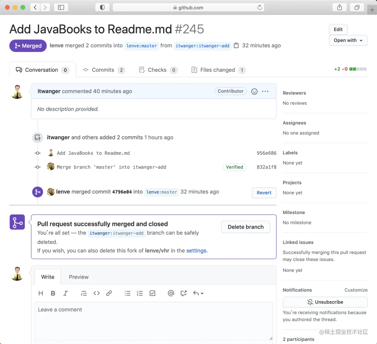
Task: Add a task list checkbox icon
Action: (x=153, y=293)
